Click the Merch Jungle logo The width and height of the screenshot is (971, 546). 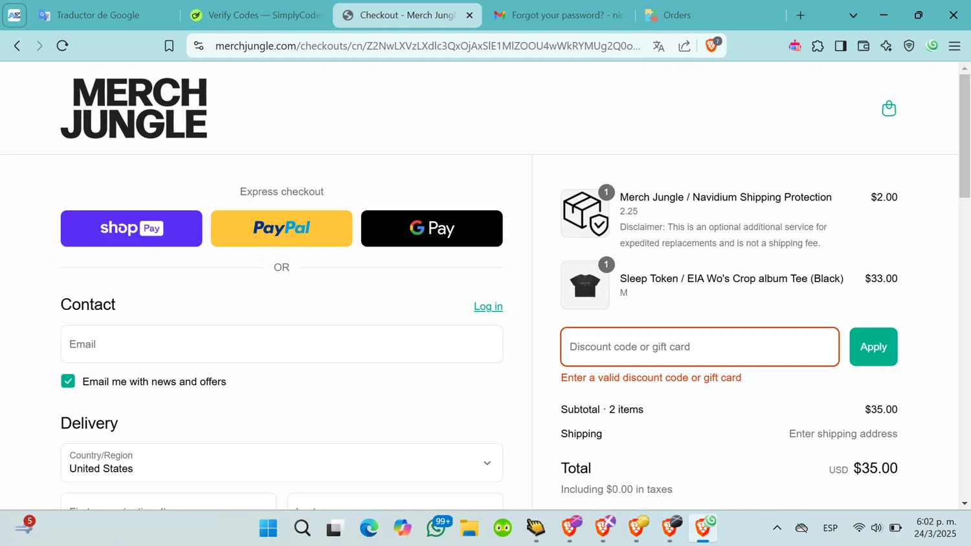pos(134,108)
